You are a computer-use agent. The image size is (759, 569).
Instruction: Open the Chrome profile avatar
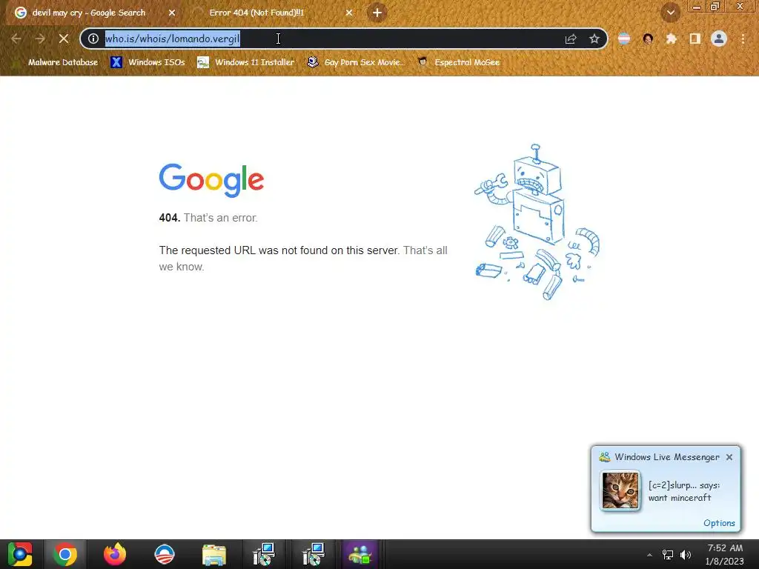click(x=719, y=39)
